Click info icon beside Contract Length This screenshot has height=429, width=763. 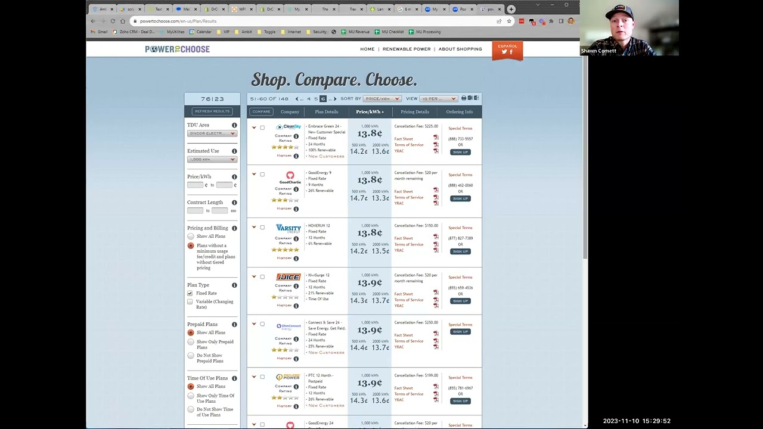pos(234,203)
